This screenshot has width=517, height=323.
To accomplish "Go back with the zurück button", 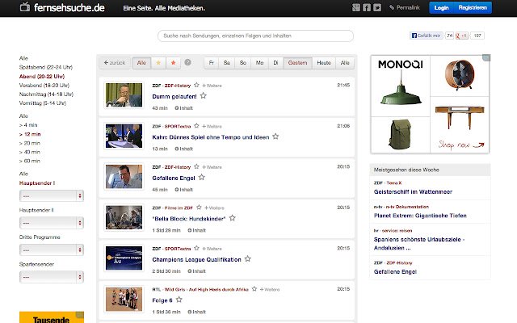I will [x=115, y=63].
